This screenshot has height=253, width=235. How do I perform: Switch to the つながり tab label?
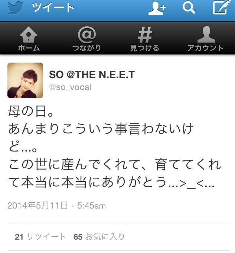pos(87,48)
